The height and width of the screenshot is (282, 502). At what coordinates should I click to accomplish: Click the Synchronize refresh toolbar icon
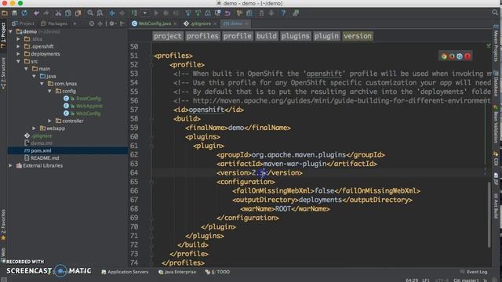[x=24, y=13]
